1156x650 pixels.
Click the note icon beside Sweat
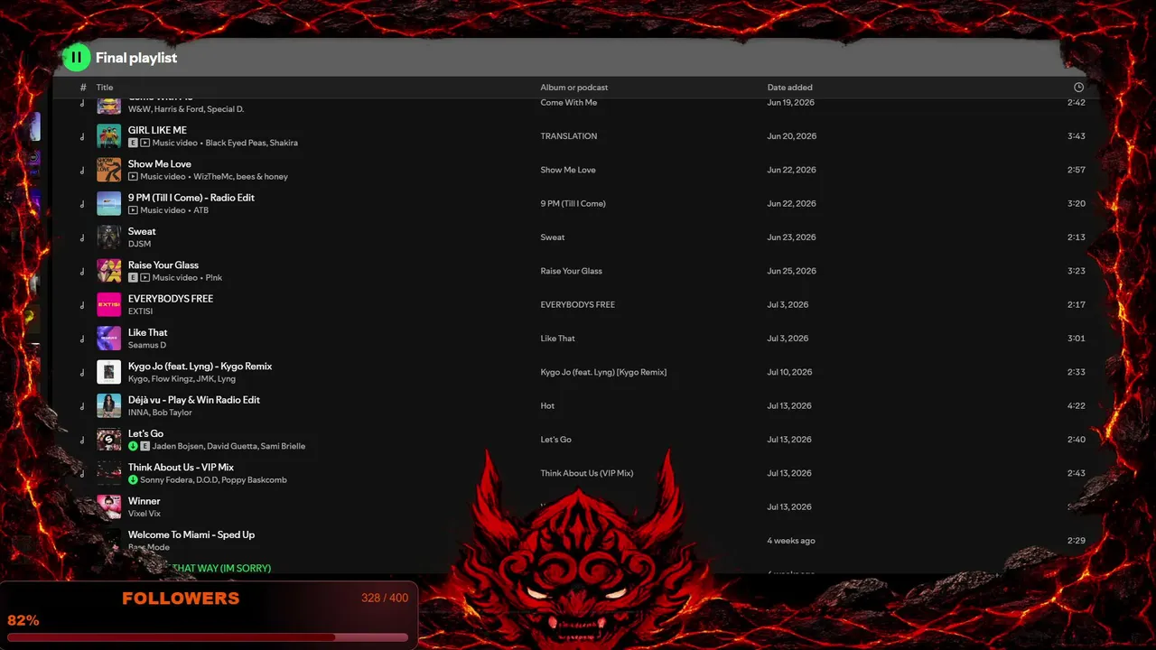pyautogui.click(x=82, y=237)
